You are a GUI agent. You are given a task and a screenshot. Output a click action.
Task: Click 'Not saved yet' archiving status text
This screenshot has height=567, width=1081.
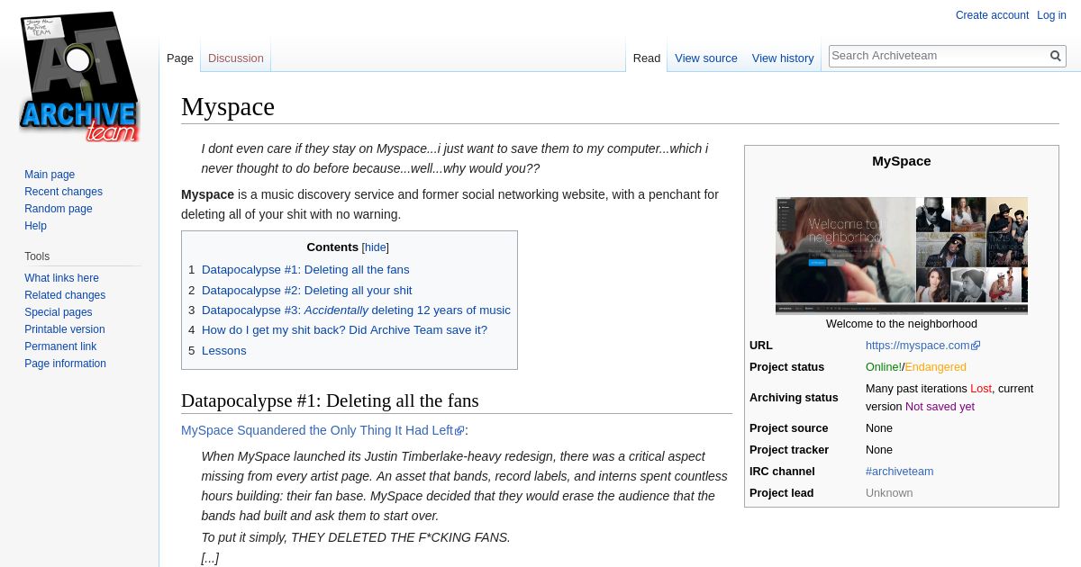tap(940, 407)
